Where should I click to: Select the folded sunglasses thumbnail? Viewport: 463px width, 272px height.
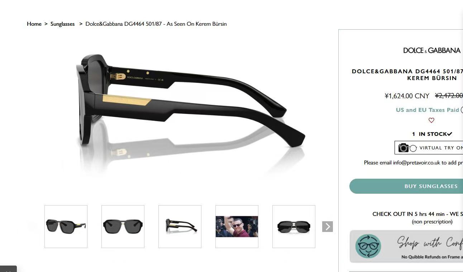(294, 227)
